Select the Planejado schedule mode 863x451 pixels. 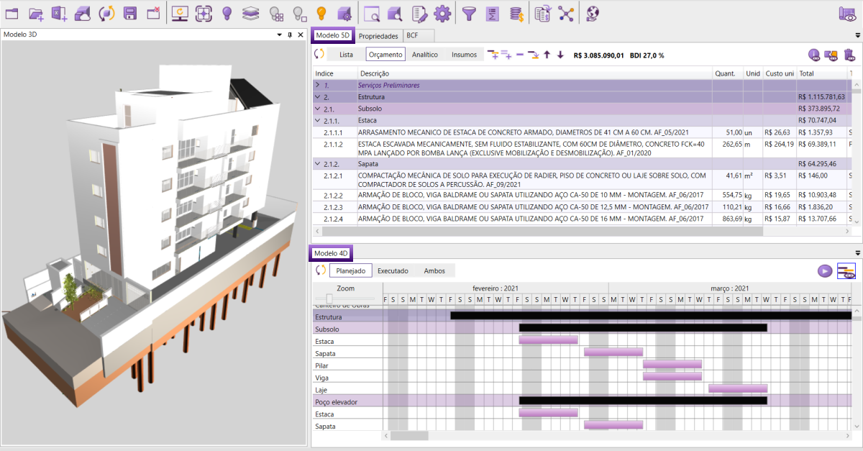[350, 271]
